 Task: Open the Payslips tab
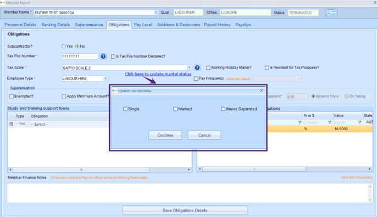coord(243,25)
